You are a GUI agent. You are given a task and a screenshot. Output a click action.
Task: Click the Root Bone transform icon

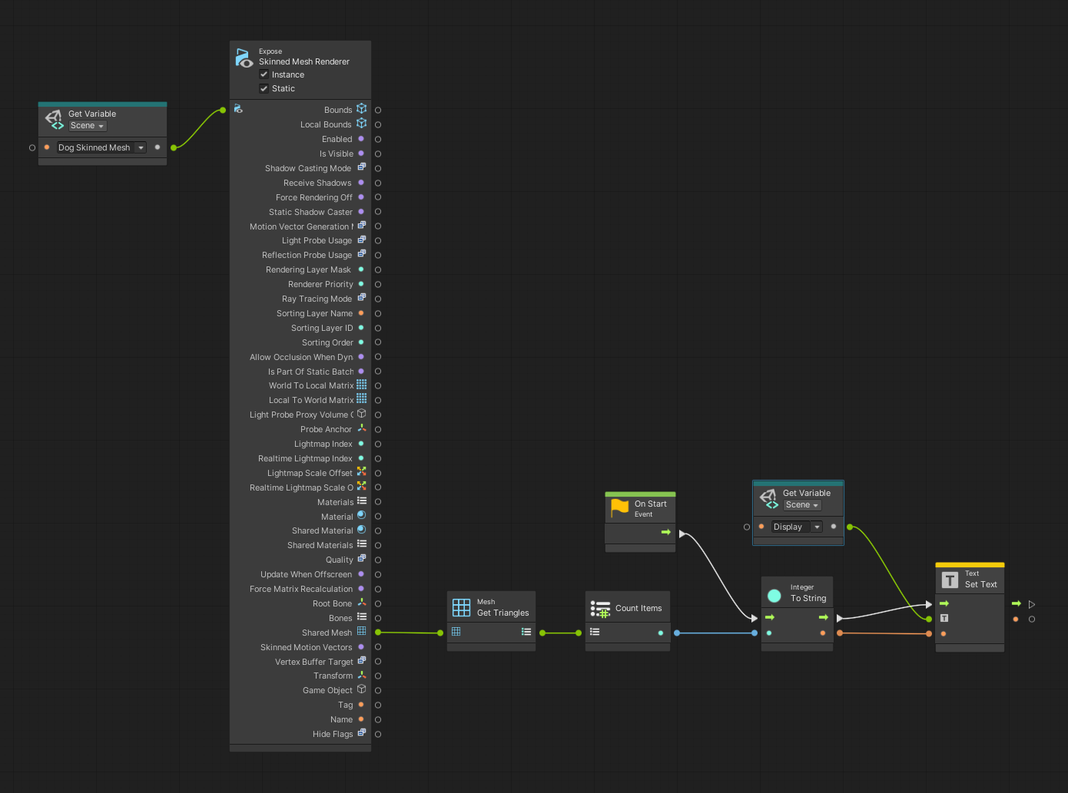point(361,603)
